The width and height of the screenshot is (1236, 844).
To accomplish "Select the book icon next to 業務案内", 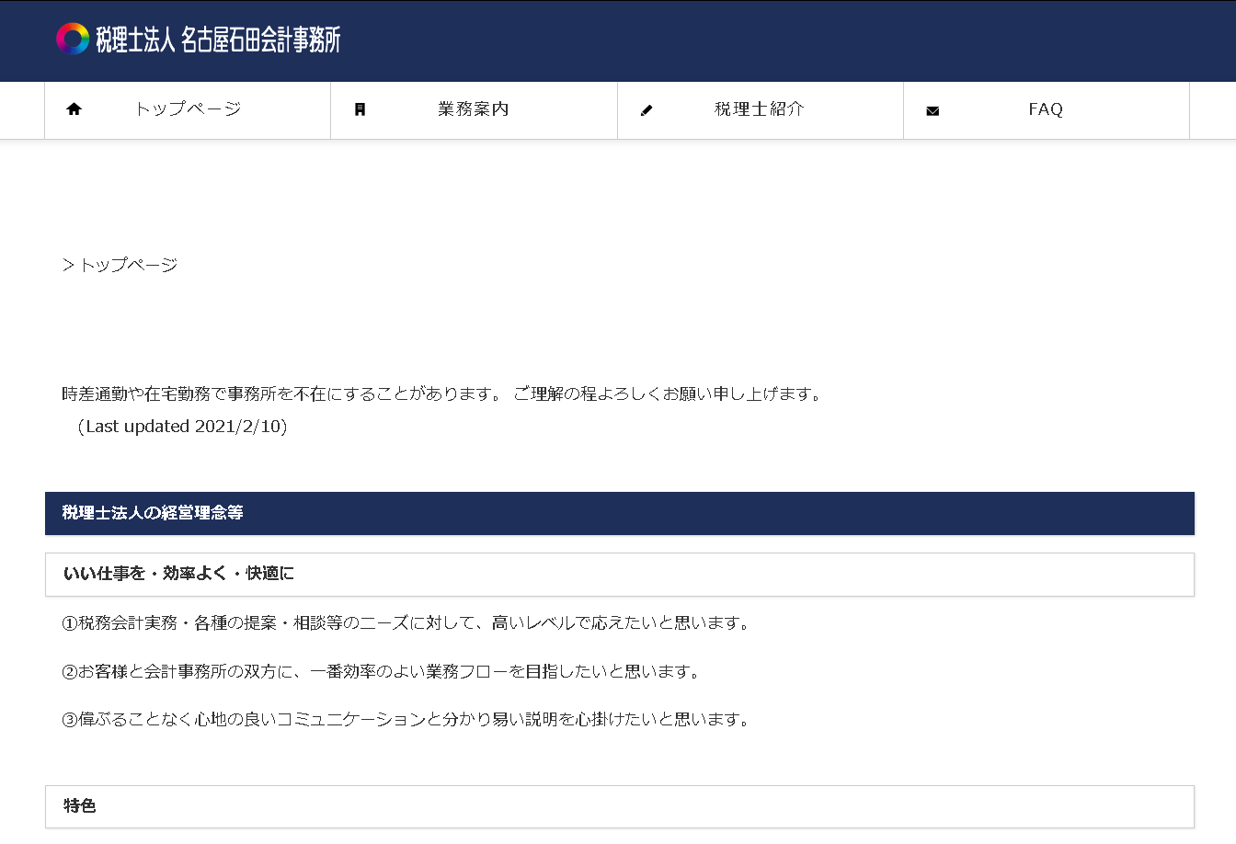I will click(360, 108).
